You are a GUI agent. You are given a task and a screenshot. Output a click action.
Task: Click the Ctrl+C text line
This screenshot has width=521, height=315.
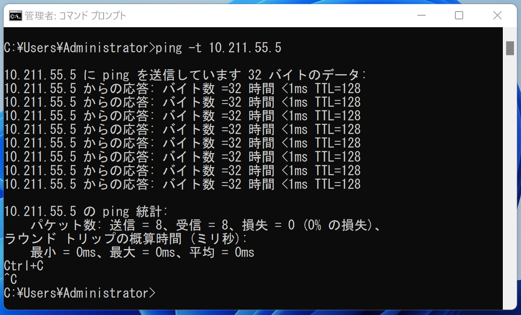(x=24, y=266)
